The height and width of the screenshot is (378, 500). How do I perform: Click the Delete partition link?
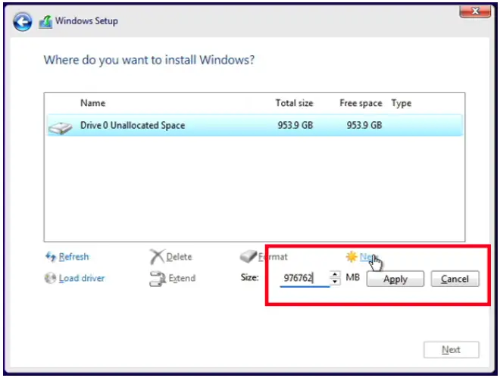(179, 257)
